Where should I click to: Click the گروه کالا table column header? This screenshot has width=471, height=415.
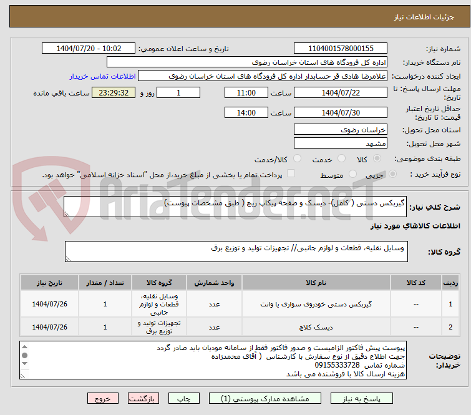point(159,283)
